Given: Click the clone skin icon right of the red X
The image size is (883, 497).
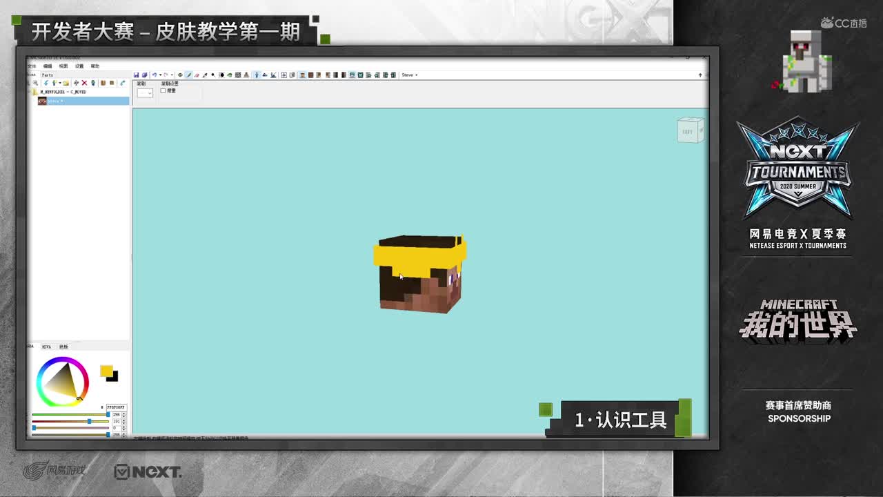Looking at the screenshot, I should pos(93,83).
